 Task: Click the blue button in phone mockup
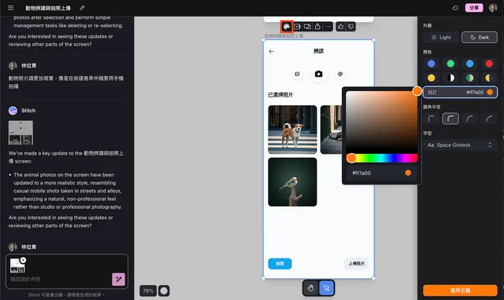(280, 263)
